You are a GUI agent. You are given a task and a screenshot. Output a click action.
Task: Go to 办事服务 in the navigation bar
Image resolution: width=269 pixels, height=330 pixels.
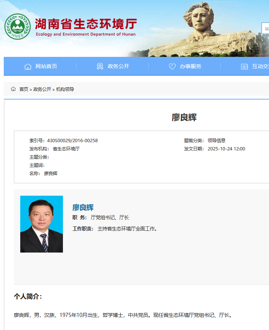190,66
